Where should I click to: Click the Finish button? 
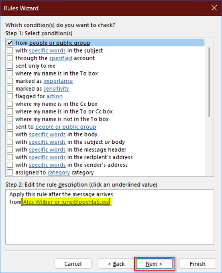[198, 264]
